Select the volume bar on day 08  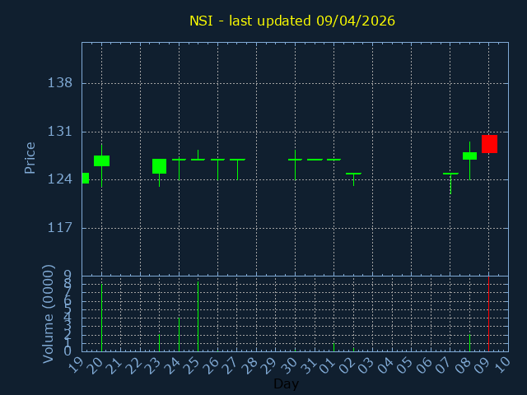tap(469, 342)
